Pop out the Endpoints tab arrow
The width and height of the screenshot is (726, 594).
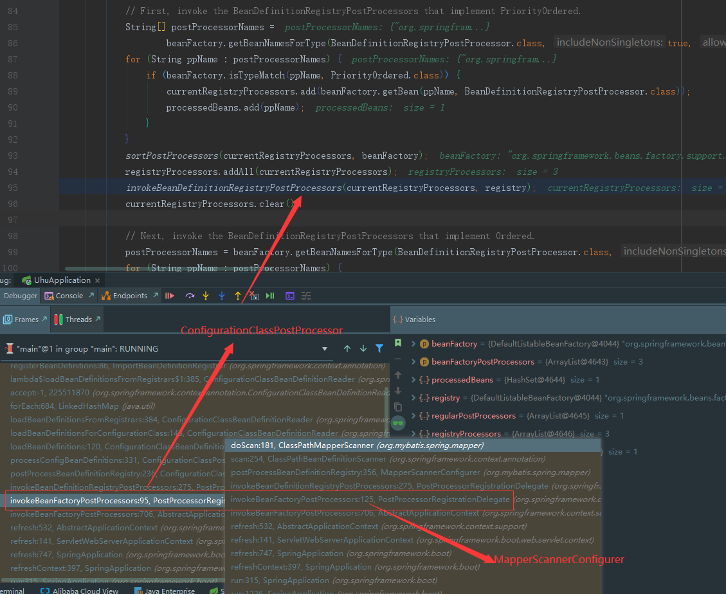click(x=156, y=295)
